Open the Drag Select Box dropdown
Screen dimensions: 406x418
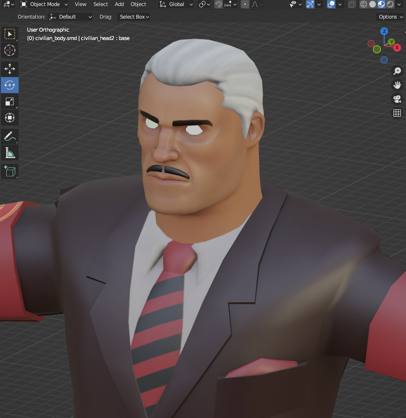click(x=134, y=17)
